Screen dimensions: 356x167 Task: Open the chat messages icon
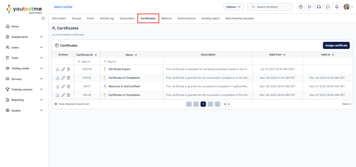coord(328,7)
